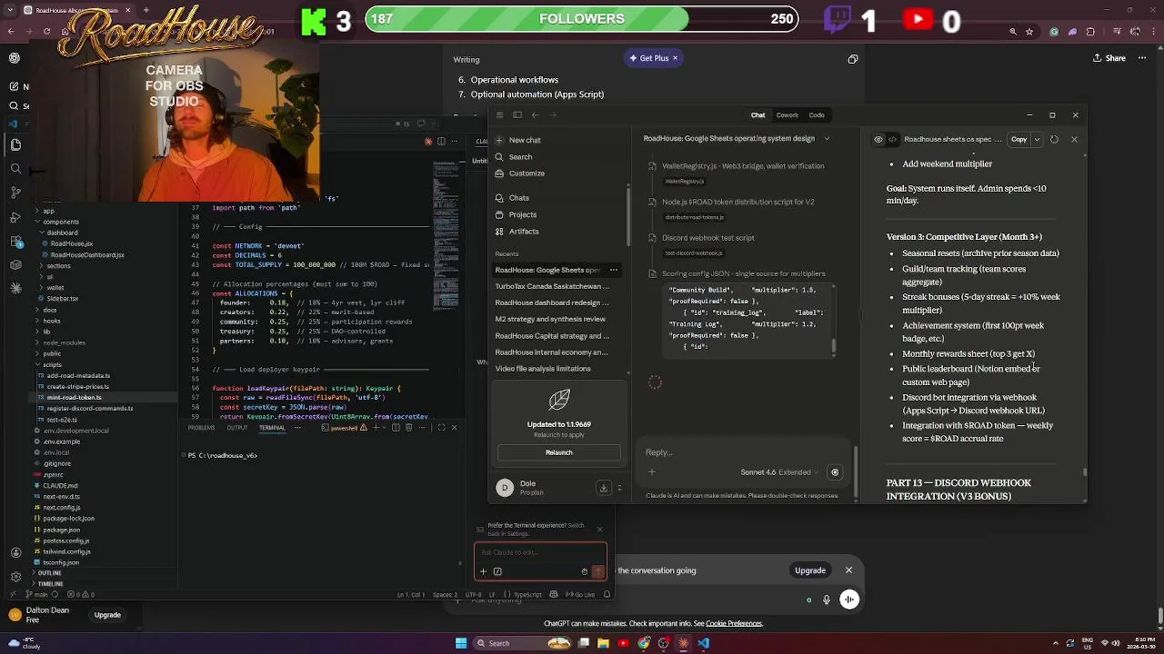Click the Ask Claude to edit input

coord(540,552)
